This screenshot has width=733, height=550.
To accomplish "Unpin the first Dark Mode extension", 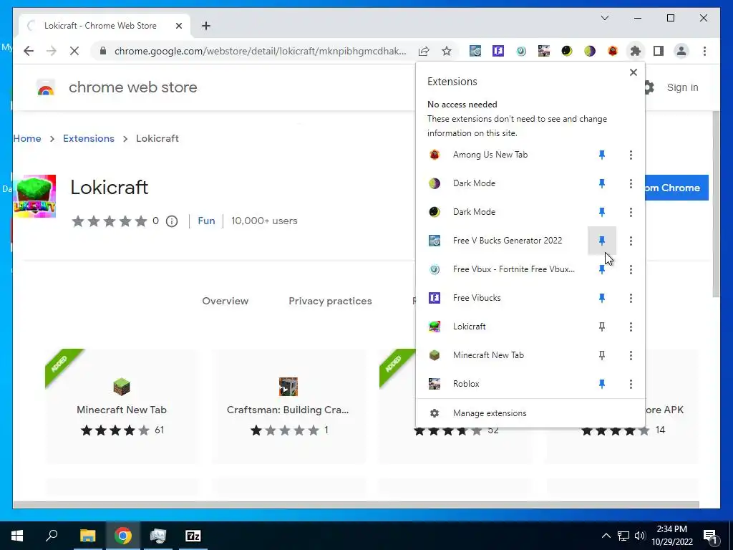I will (601, 183).
